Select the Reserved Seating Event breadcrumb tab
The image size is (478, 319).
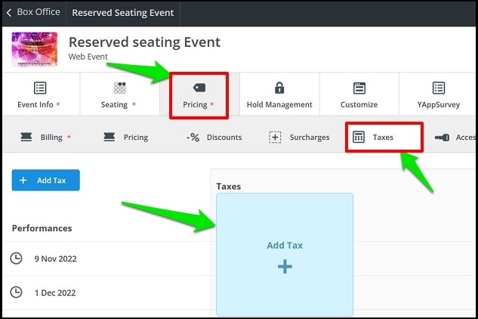pyautogui.click(x=123, y=13)
